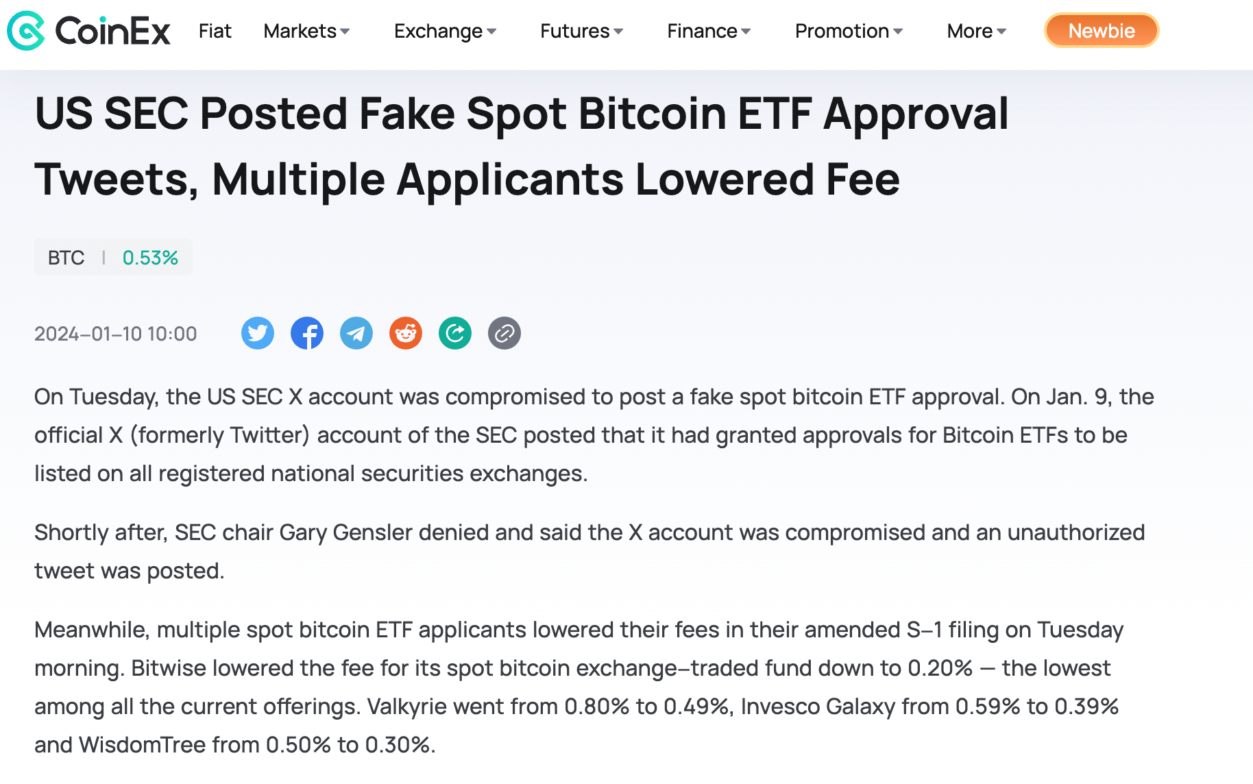Share article on Reddit
1253x784 pixels.
tap(406, 334)
